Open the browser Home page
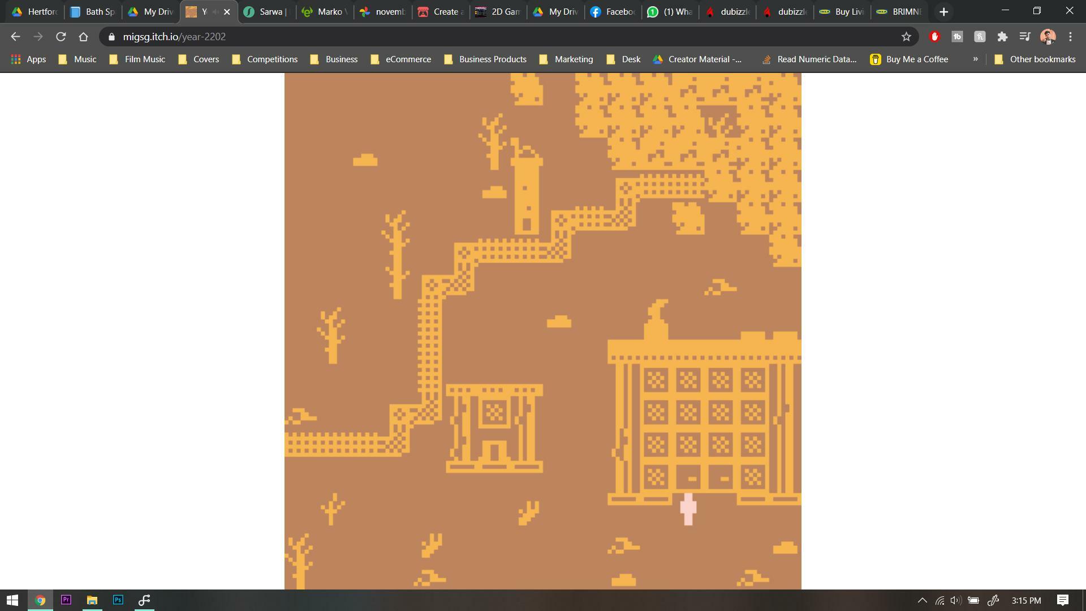The image size is (1086, 611). (x=83, y=37)
